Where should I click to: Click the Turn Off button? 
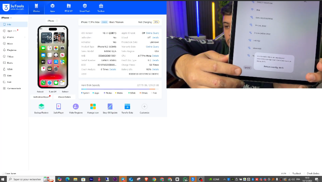tap(53, 92)
